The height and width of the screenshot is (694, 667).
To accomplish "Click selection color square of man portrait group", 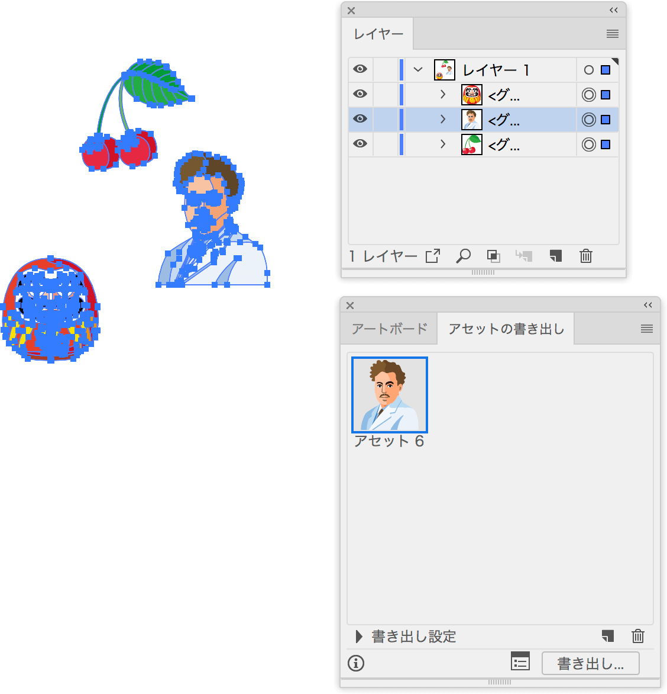I will click(606, 120).
